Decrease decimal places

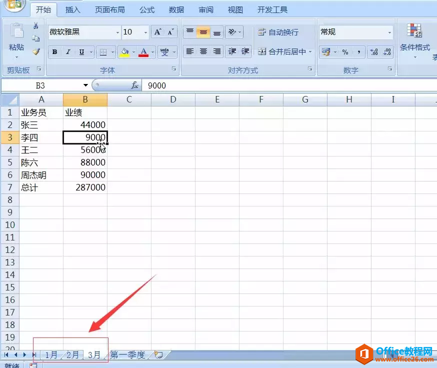coord(387,52)
